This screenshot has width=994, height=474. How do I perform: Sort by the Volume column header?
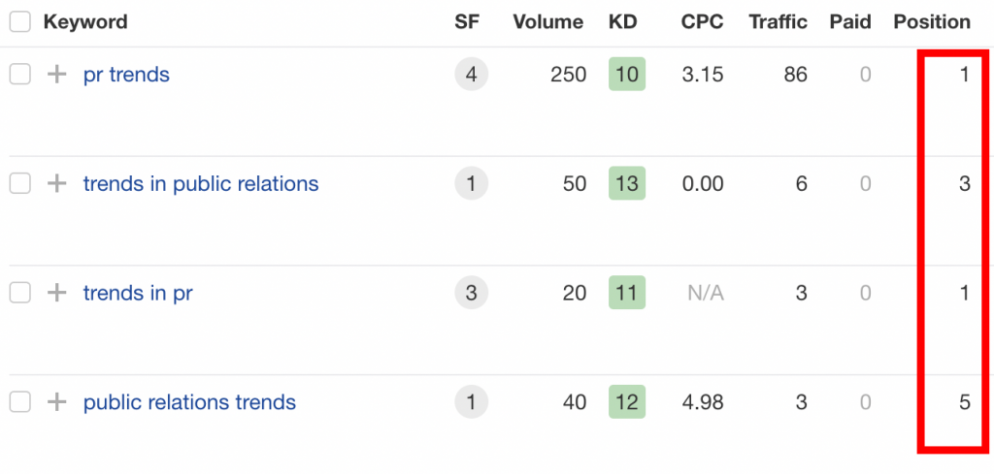pos(547,22)
